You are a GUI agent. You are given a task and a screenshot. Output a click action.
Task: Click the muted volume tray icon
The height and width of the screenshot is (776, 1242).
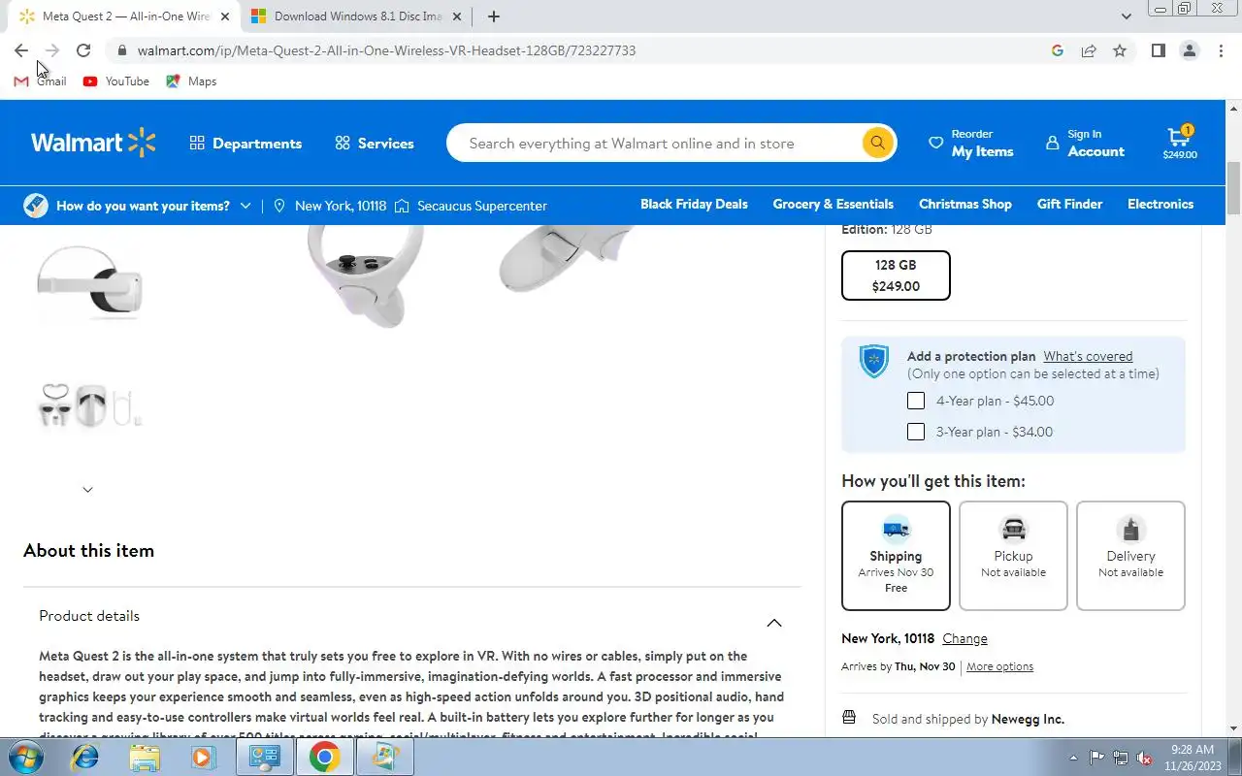point(1144,758)
